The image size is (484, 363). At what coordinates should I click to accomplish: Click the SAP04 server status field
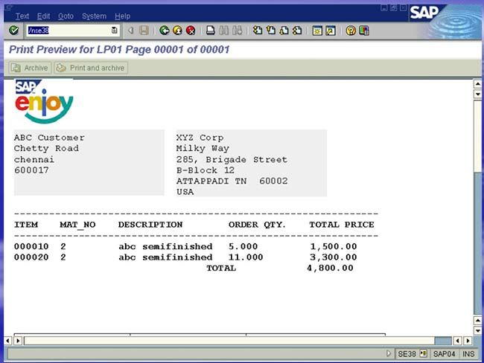tap(445, 354)
